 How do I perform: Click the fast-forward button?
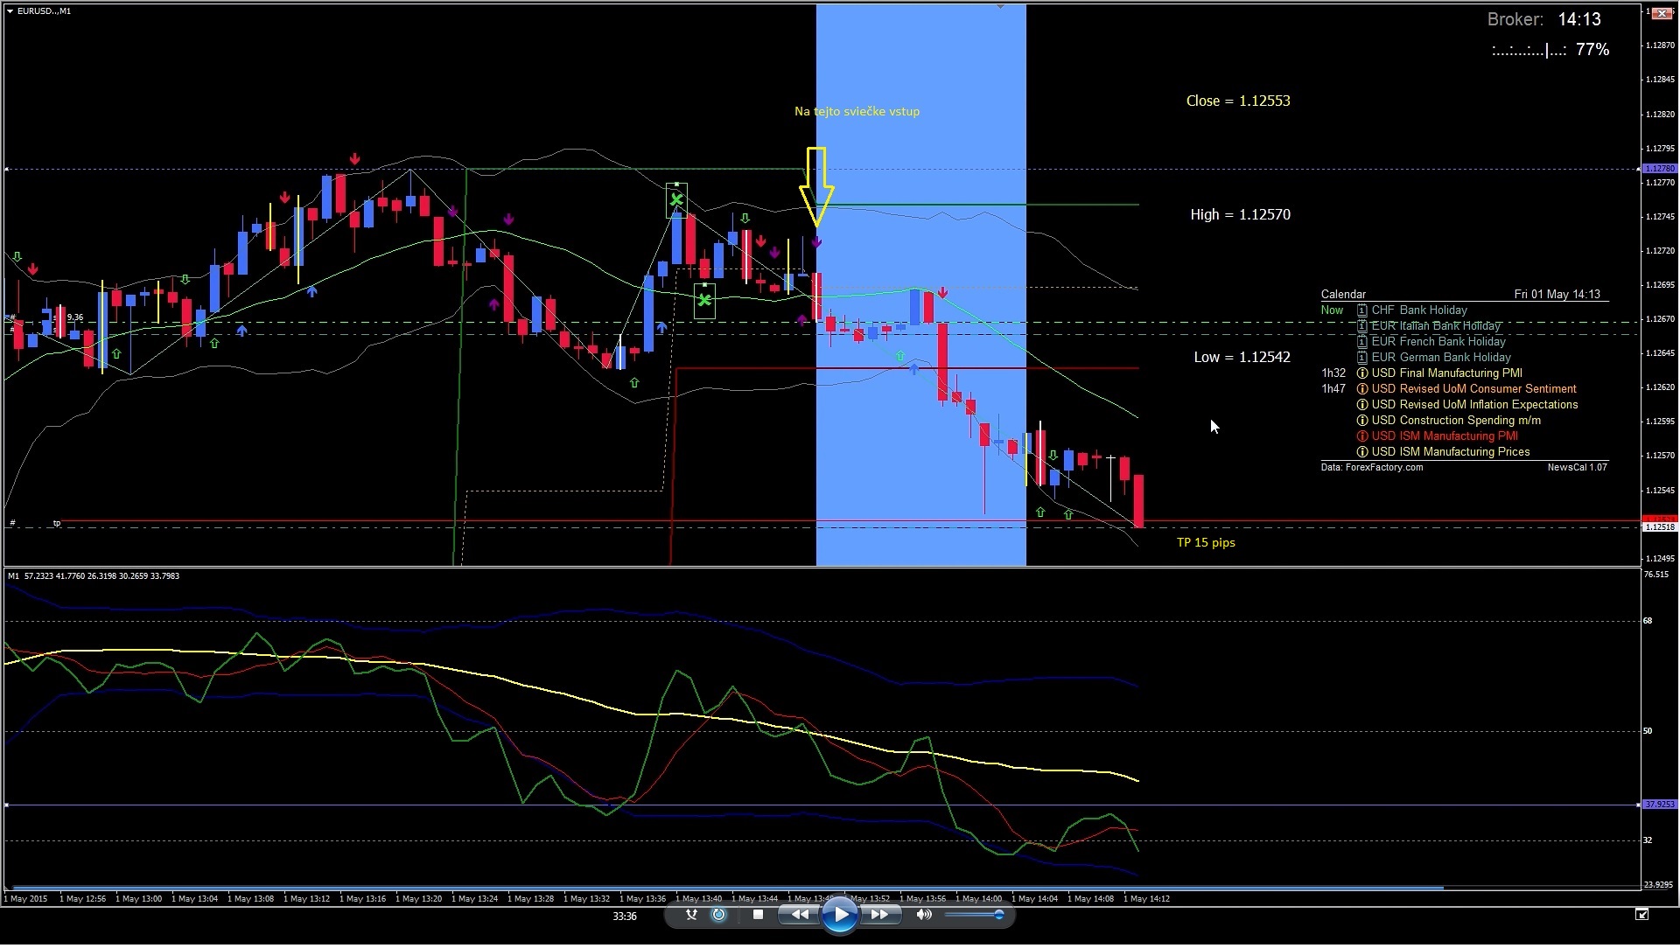point(879,915)
